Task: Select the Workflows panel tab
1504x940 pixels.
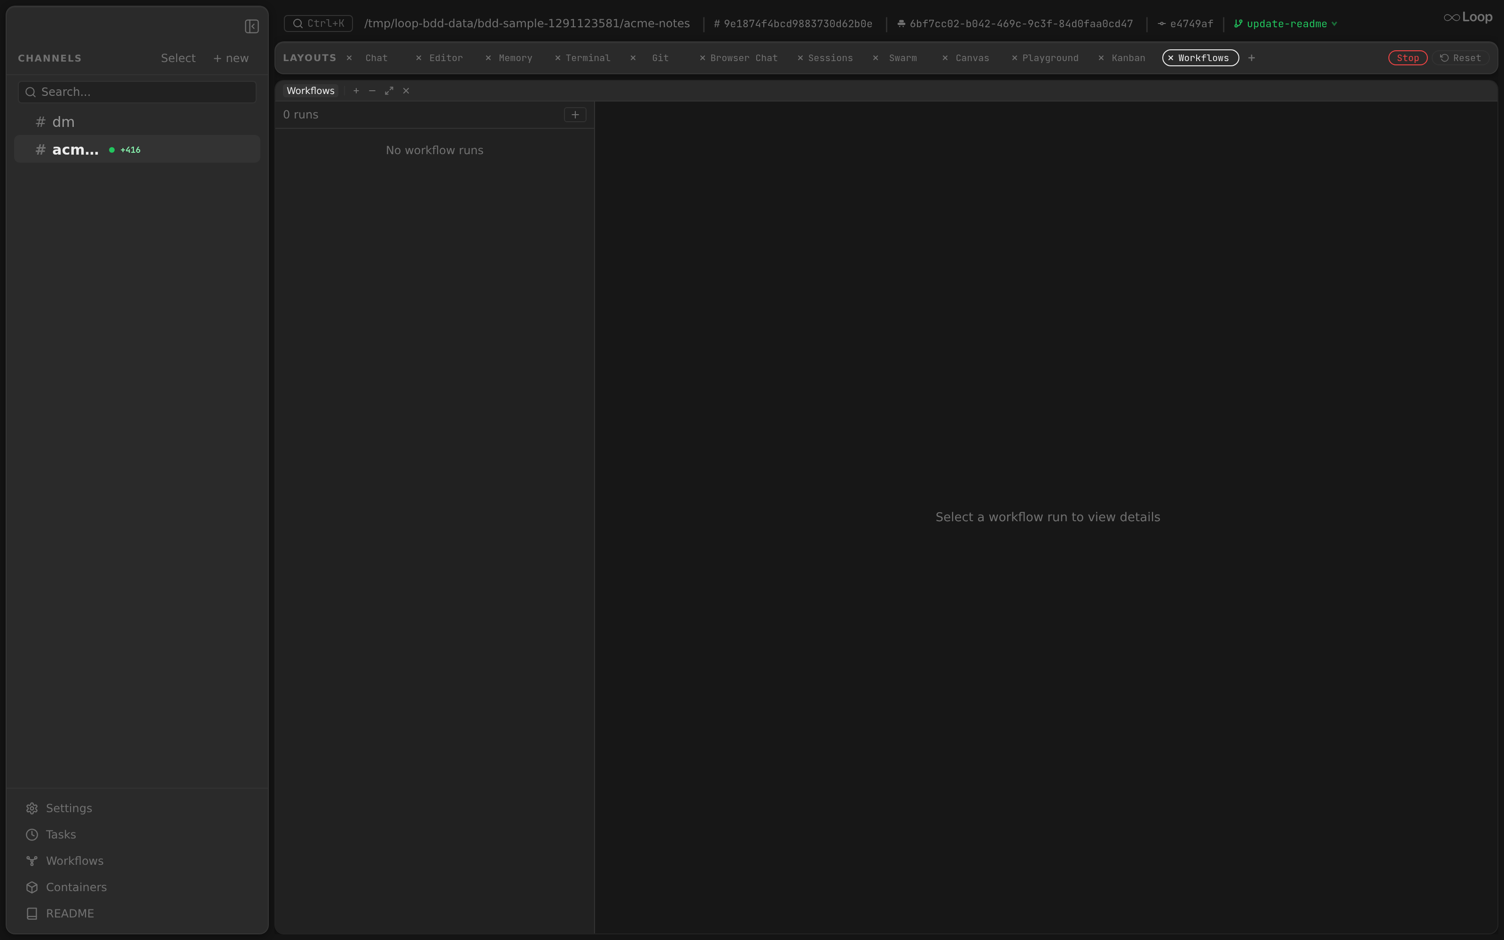Action: pyautogui.click(x=310, y=91)
